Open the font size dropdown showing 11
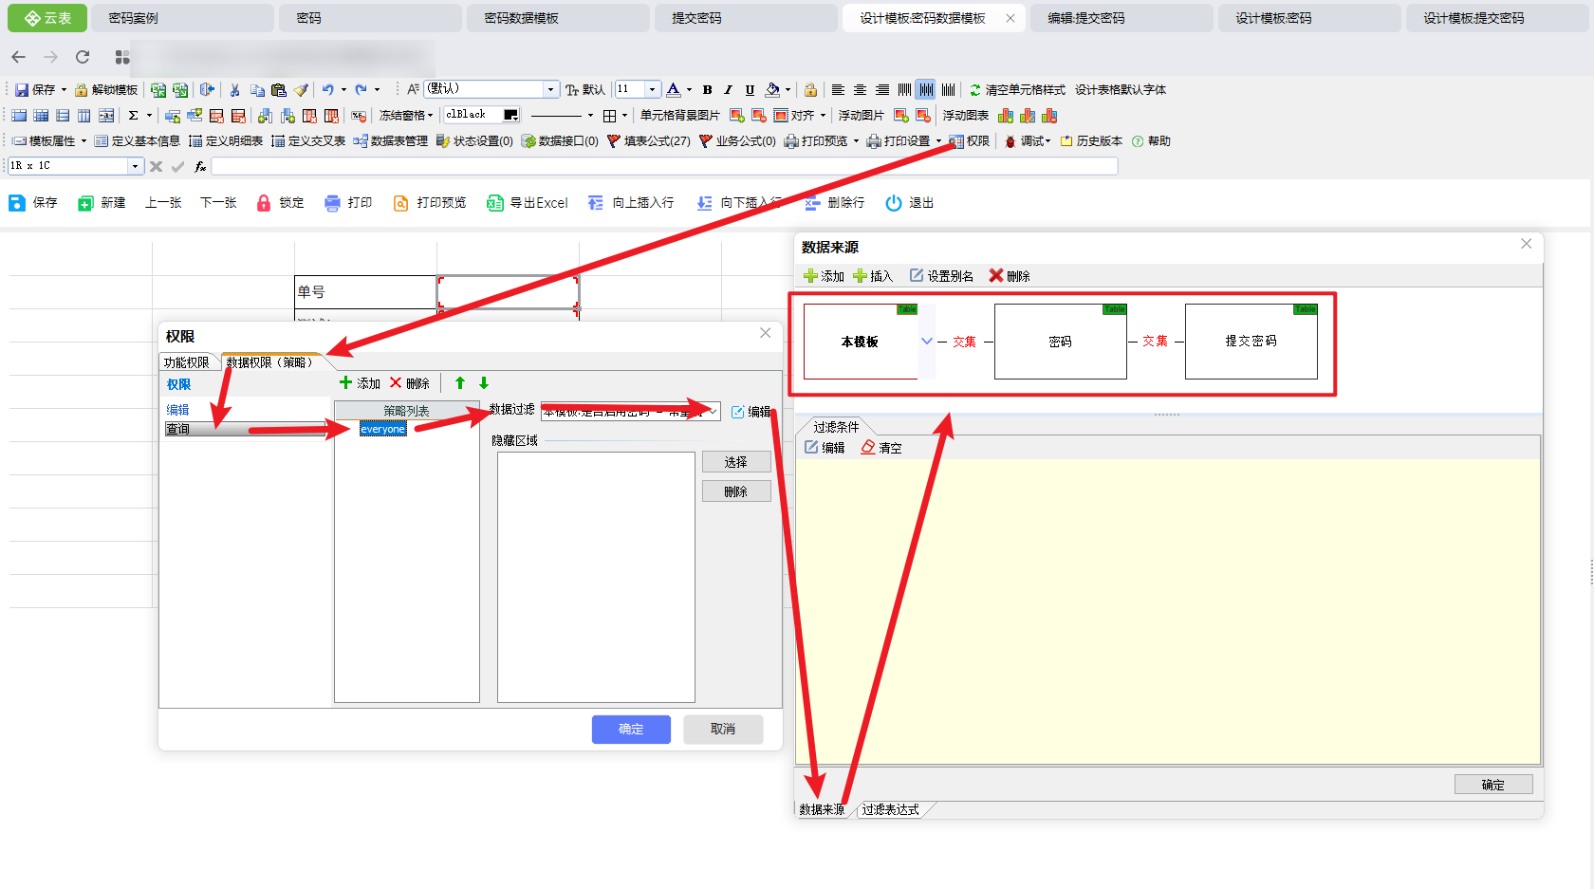Viewport: 1594px width, 889px height. point(652,89)
